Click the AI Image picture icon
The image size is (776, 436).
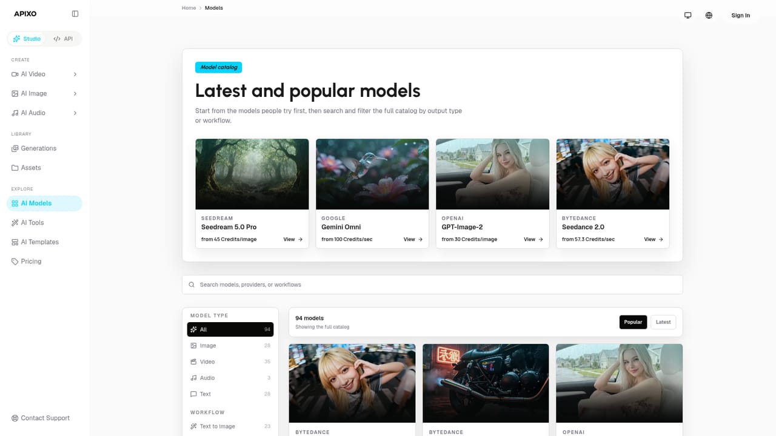[x=15, y=93]
